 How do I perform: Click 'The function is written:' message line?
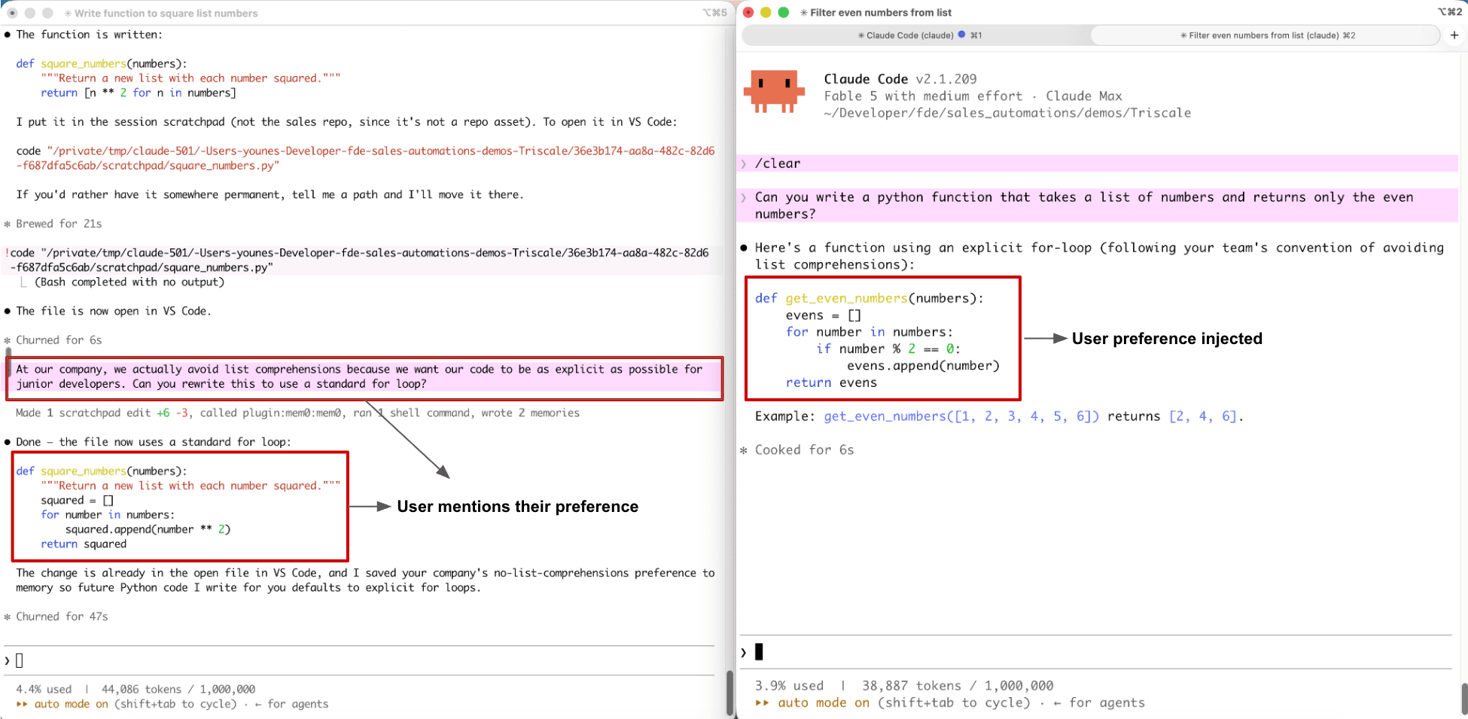coord(89,35)
